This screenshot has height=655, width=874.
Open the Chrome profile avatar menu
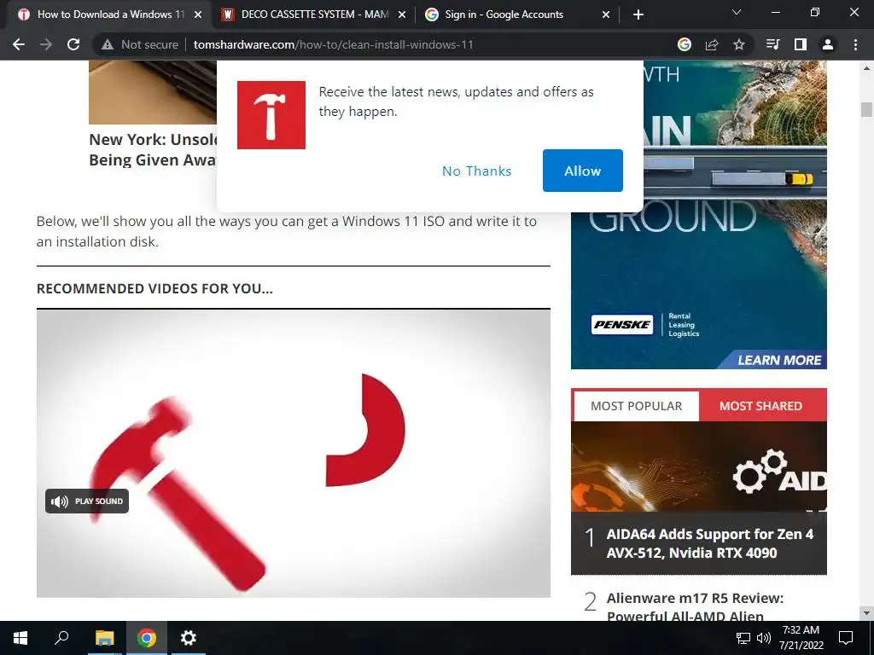pyautogui.click(x=828, y=44)
